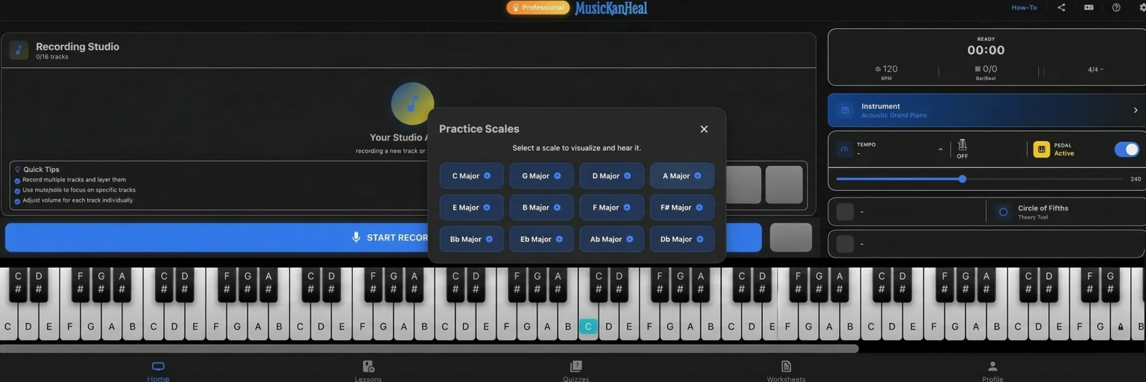Click the Quick Tips lightbulb icon
The width and height of the screenshot is (1146, 382).
[x=17, y=169]
